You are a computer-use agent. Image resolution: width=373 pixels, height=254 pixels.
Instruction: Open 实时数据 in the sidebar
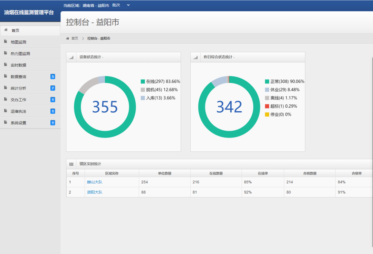coord(30,65)
